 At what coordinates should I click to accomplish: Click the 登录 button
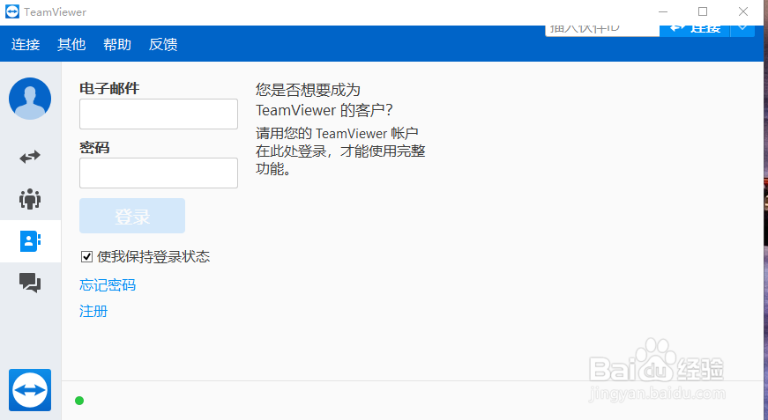132,216
